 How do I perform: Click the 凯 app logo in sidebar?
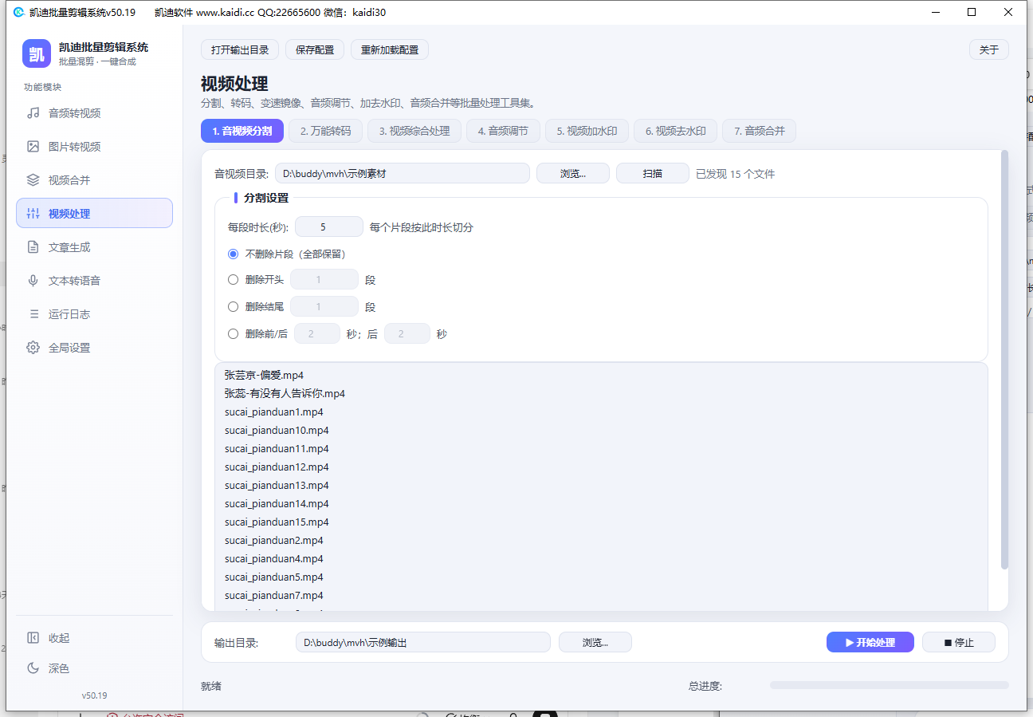click(x=37, y=53)
